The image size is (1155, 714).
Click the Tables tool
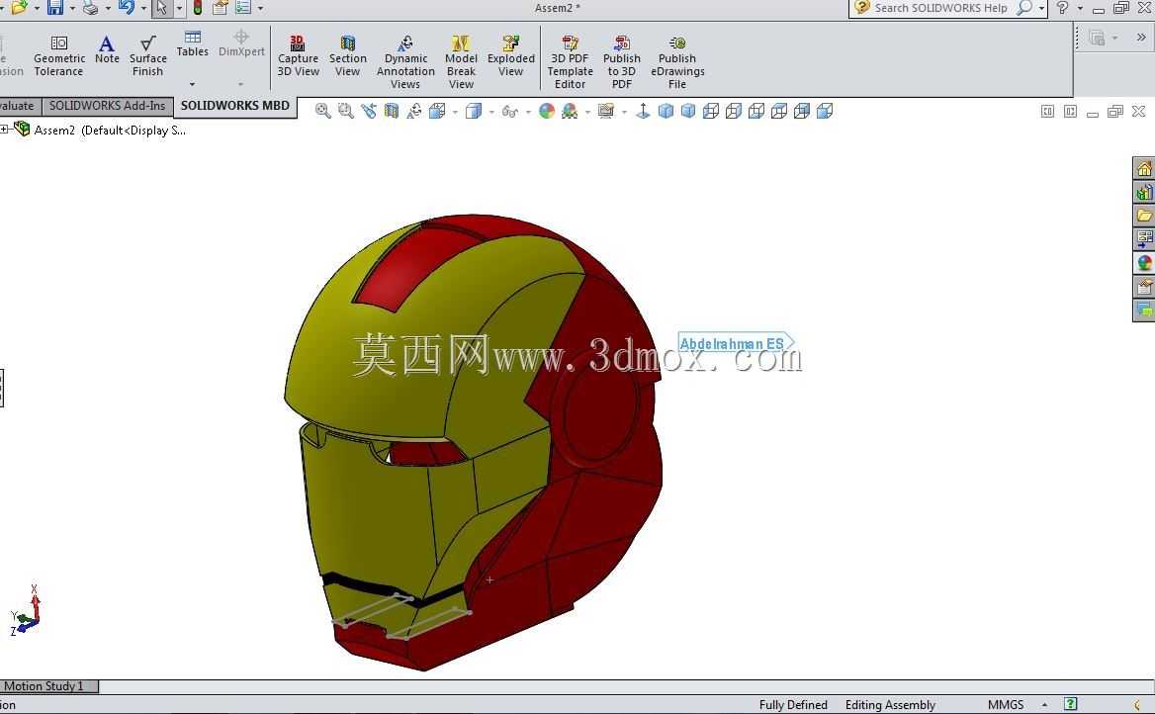pos(192,44)
